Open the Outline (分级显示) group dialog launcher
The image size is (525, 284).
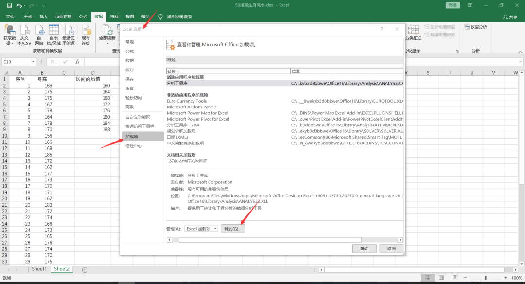[457, 51]
